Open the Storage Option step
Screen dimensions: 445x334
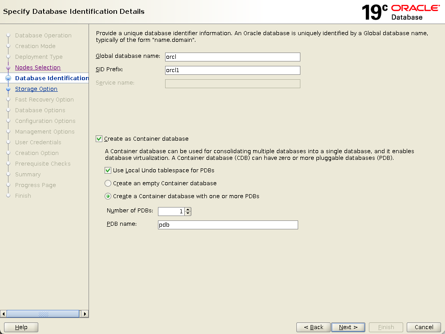coord(36,89)
